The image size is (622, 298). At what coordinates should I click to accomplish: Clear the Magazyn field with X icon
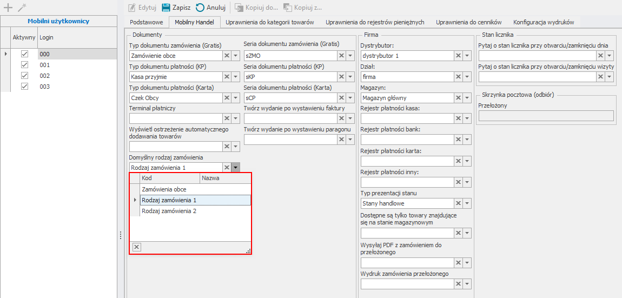pyautogui.click(x=458, y=98)
